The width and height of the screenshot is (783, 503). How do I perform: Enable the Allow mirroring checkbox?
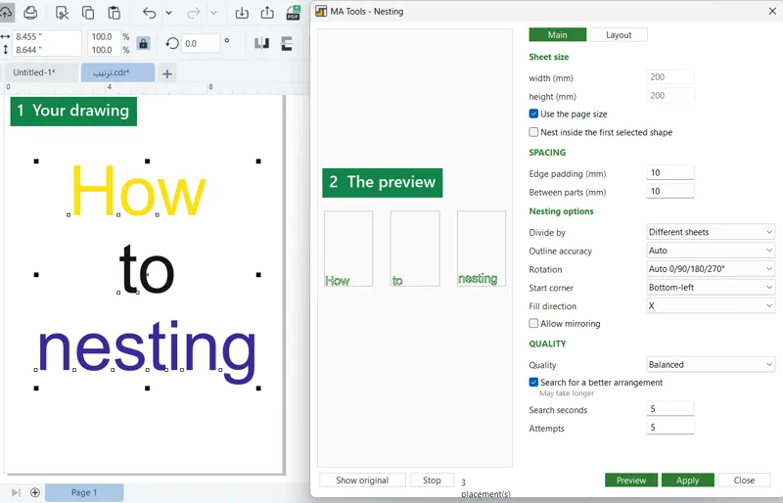click(x=533, y=324)
